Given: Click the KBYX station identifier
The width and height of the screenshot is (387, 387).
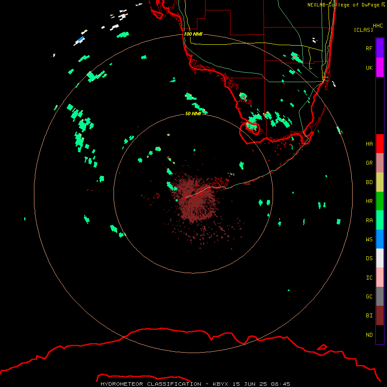Looking at the screenshot, I should tap(221, 384).
